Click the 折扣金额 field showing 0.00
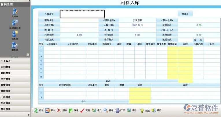The image size is (221, 117). pos(138,35)
